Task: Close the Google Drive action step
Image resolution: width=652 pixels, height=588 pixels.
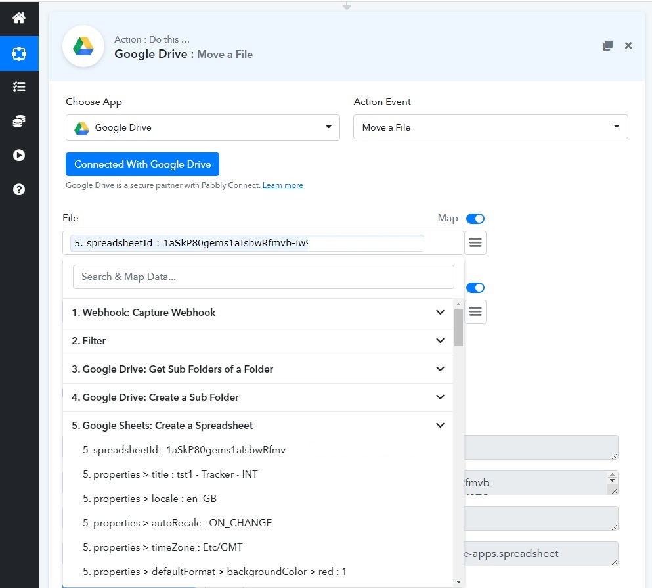Action: tap(628, 45)
